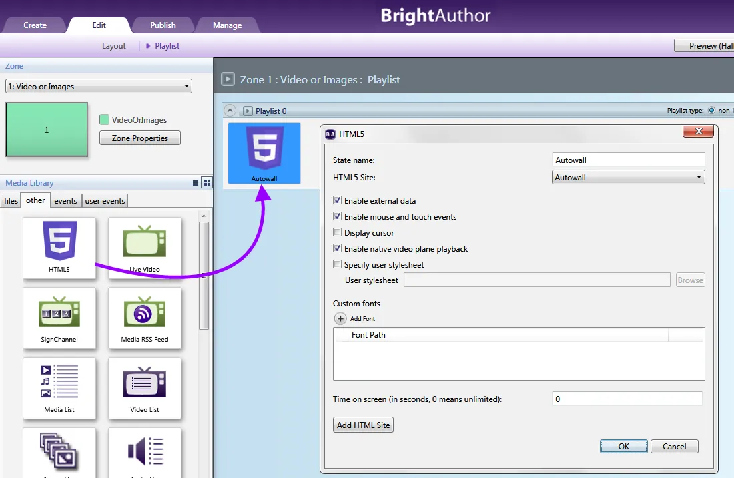Click the VideoOrImages green color swatch
734x478 pixels.
[104, 120]
